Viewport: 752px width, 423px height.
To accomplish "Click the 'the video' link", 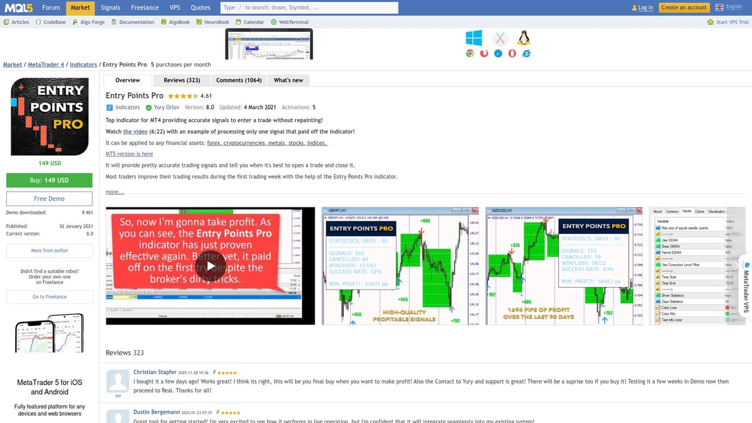I will [136, 132].
